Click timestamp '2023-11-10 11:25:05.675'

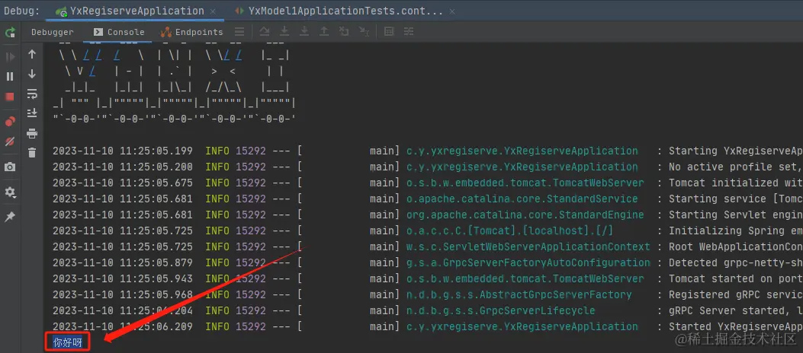click(x=123, y=183)
